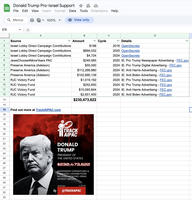Toggle filter on Source column
192x200 pixels.
coord(69,41)
